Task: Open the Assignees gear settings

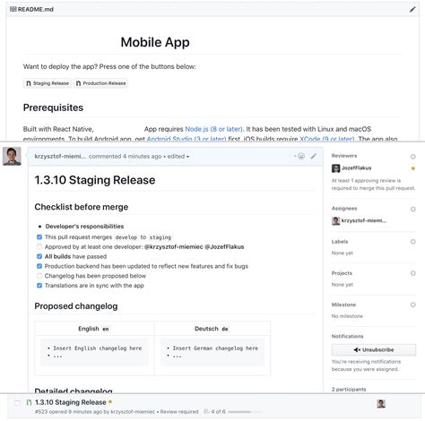Action: pos(413,209)
